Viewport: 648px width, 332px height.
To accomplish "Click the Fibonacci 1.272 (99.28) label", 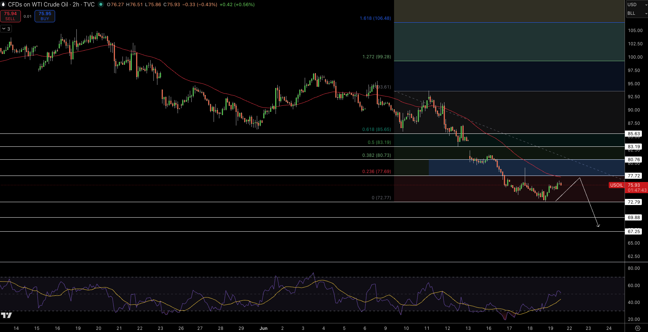I will (377, 57).
